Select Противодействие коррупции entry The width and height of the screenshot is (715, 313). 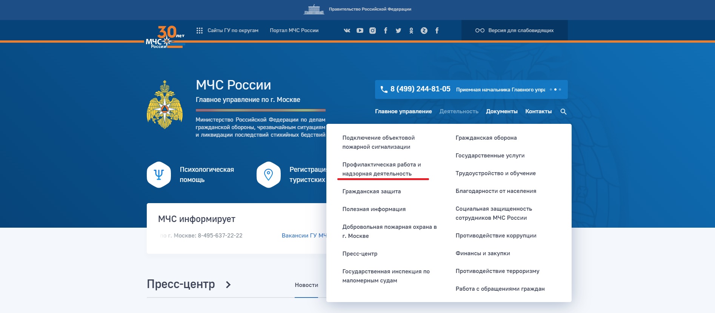point(496,236)
